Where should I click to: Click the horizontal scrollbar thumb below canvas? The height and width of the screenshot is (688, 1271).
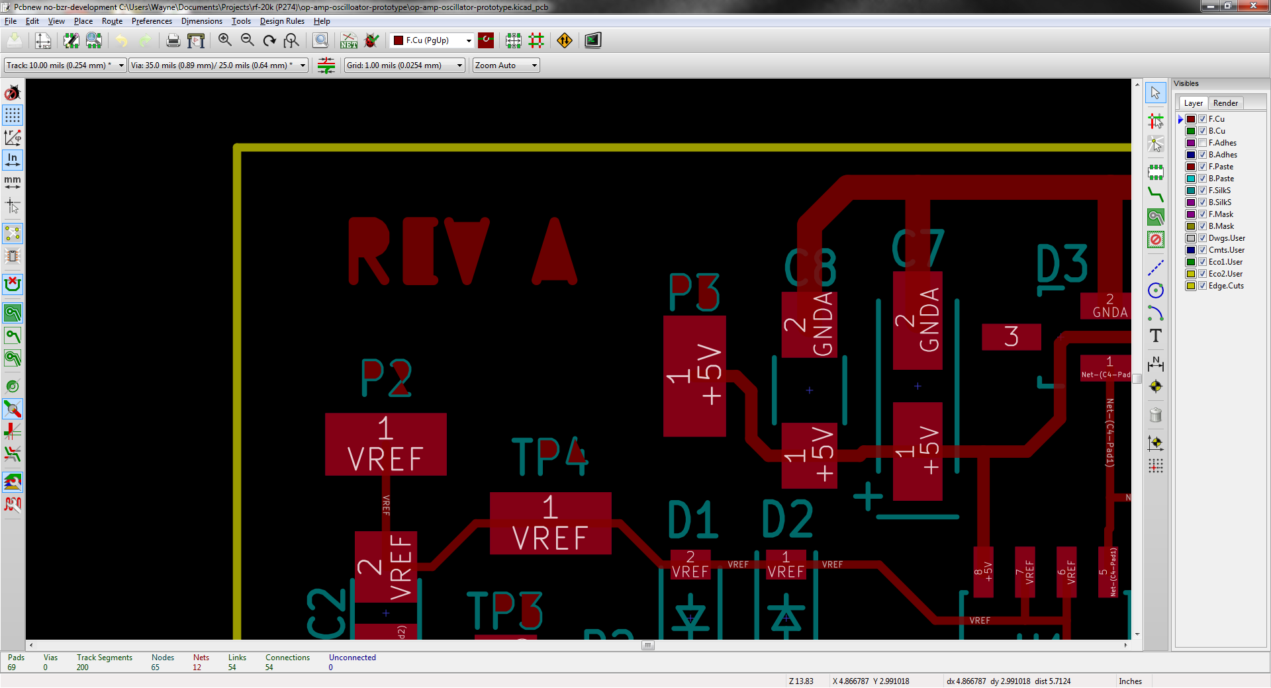pos(647,645)
